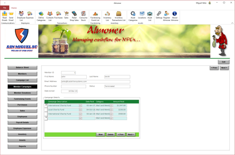Switch to the Home ribbon tab
Viewport: 235px width, 155px height.
pyautogui.click(x=14, y=8)
